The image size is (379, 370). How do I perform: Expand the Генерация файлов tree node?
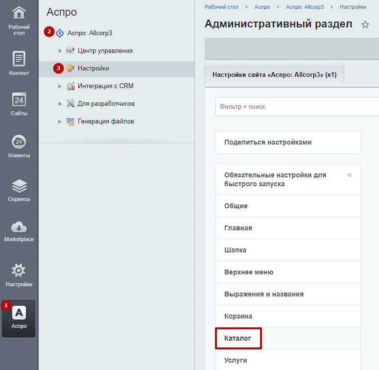click(x=60, y=122)
